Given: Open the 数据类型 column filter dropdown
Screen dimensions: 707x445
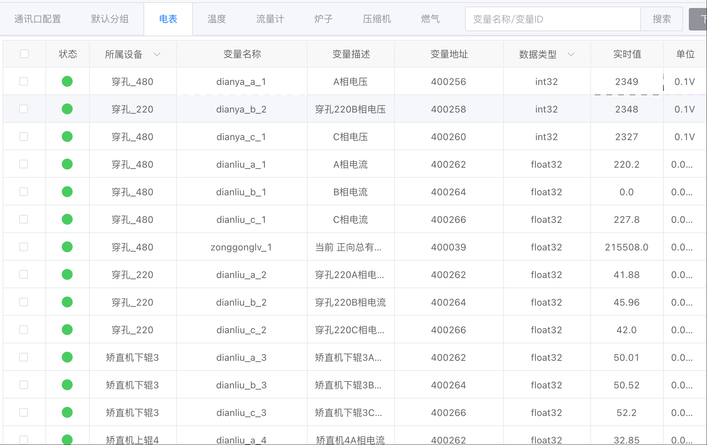Looking at the screenshot, I should (x=571, y=54).
